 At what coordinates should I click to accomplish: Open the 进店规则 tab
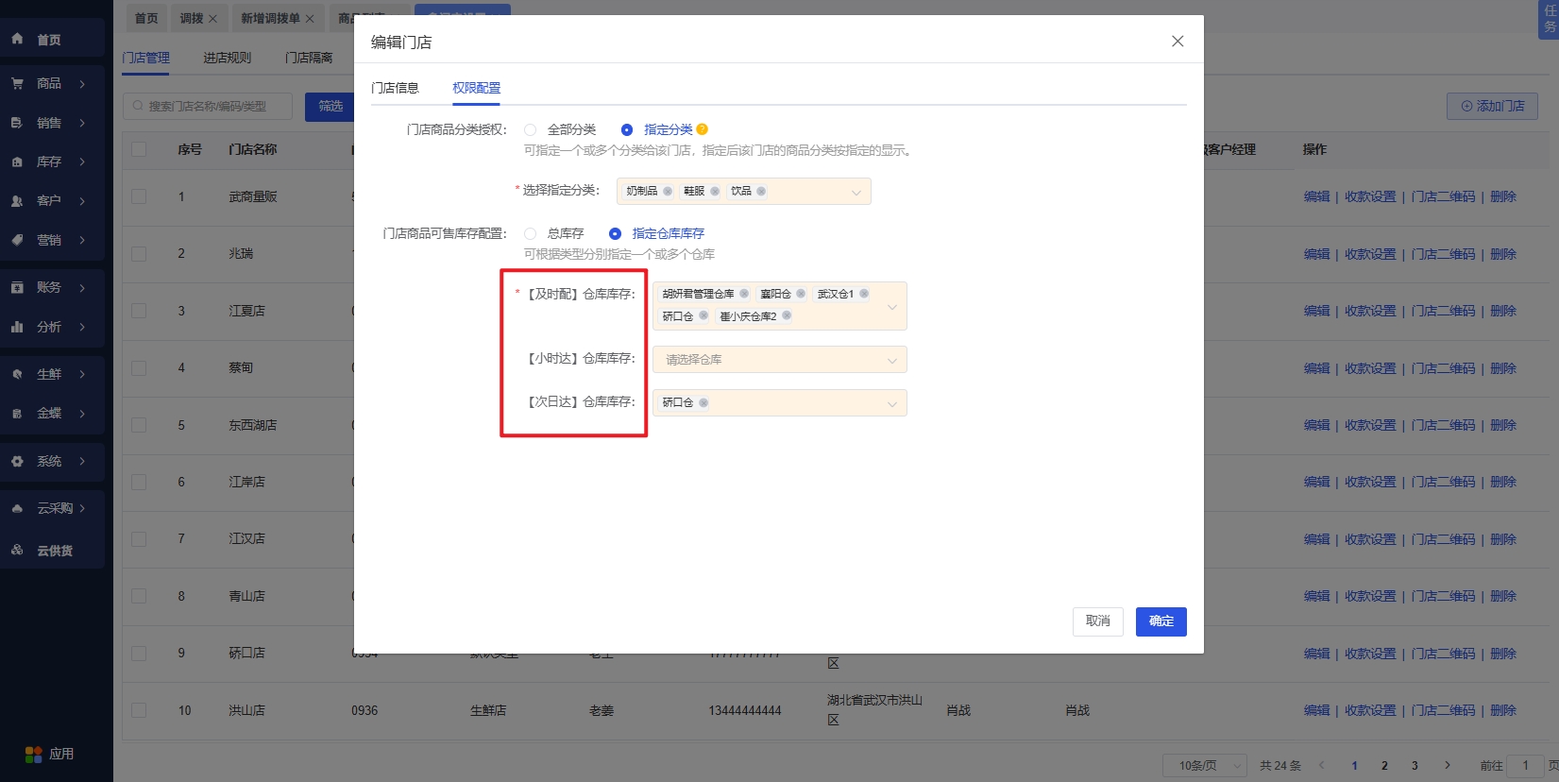[228, 58]
